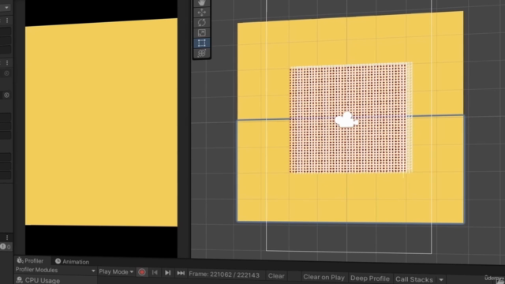Jump to the current (last) frame
Screen dimensions: 505x284
click(181, 273)
